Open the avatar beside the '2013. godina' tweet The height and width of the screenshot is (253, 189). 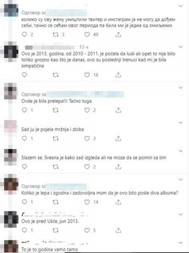[11, 51]
